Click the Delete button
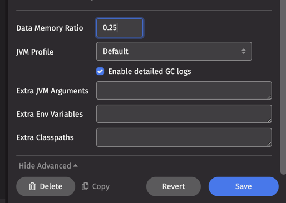286x203 pixels. 46,186
